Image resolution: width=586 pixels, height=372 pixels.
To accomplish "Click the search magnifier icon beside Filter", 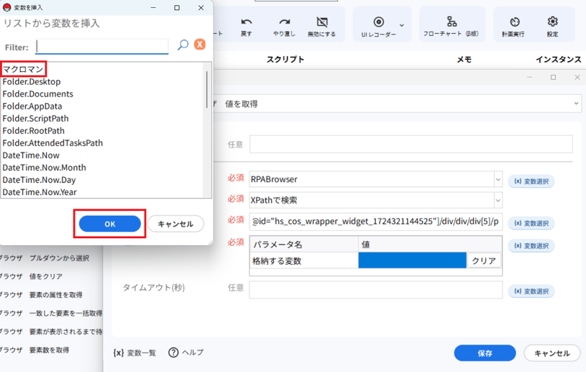I will pyautogui.click(x=183, y=45).
